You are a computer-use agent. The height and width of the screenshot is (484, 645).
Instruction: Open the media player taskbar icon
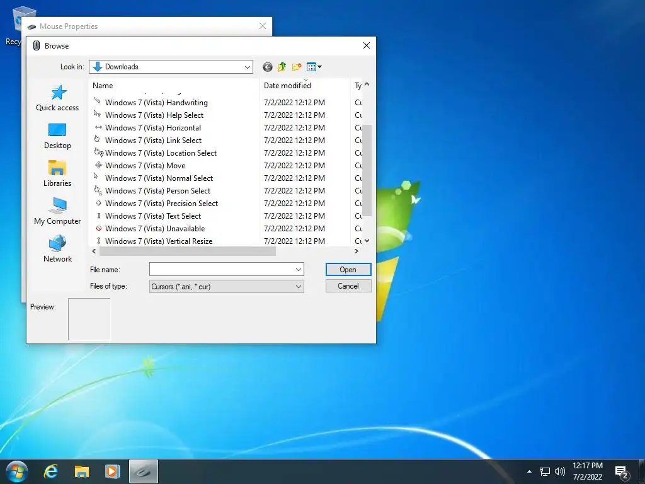click(112, 471)
